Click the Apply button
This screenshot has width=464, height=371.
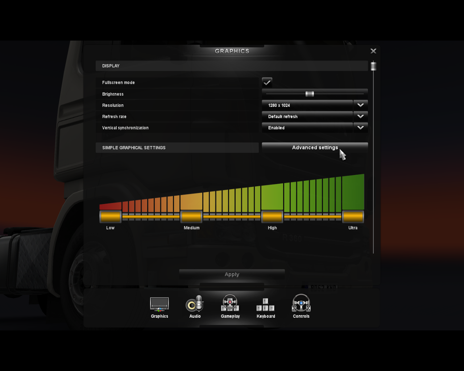pos(232,274)
